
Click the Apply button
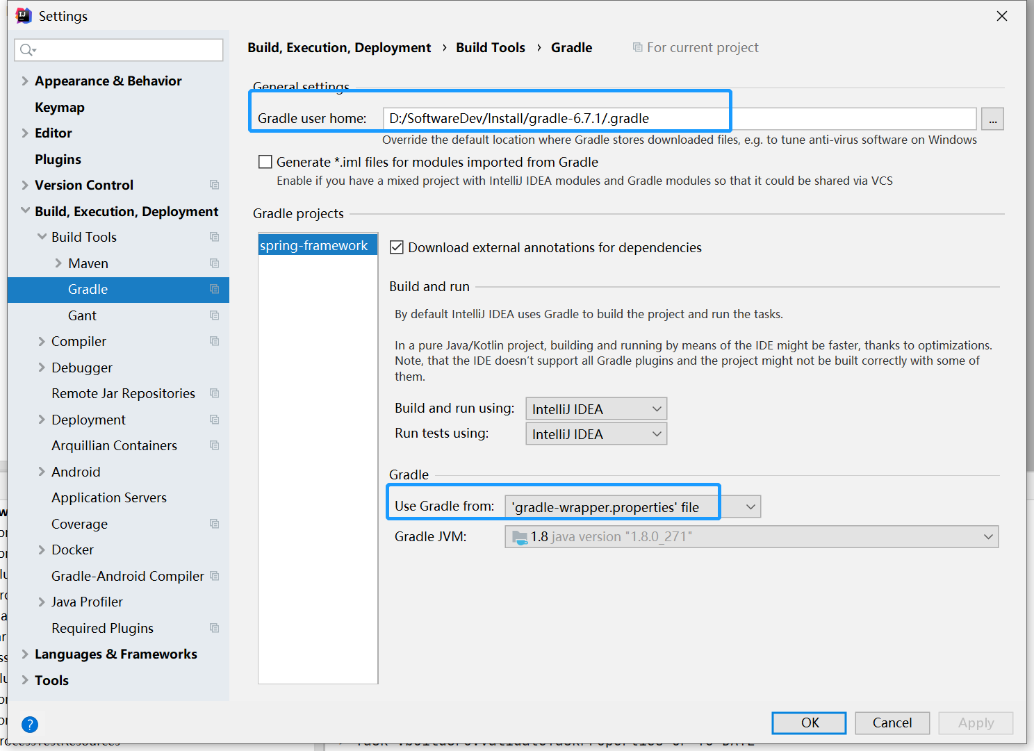coord(976,723)
